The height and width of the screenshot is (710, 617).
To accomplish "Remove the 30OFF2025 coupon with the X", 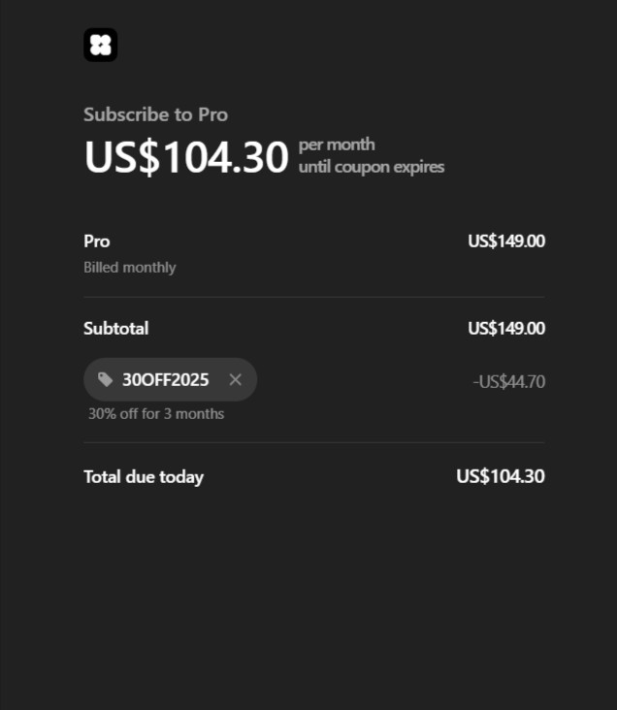I will [x=235, y=379].
